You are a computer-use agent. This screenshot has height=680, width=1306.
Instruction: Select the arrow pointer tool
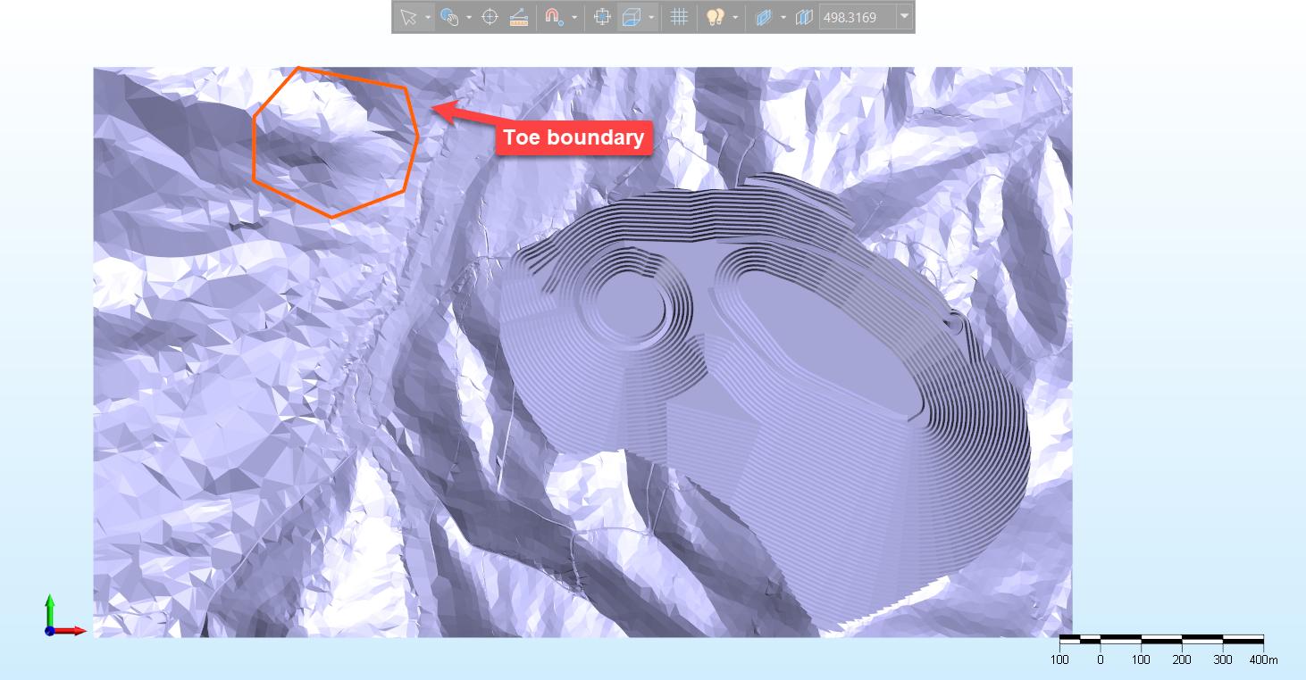[x=408, y=17]
